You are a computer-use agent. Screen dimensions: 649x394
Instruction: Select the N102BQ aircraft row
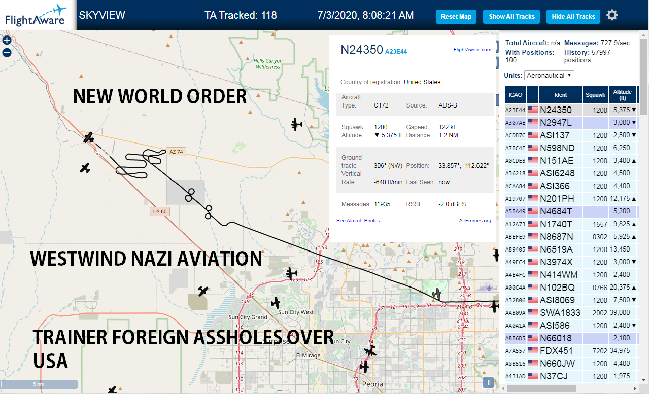[571, 287]
